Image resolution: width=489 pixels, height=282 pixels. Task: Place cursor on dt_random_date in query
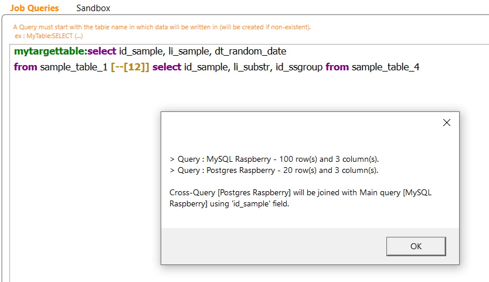click(250, 51)
